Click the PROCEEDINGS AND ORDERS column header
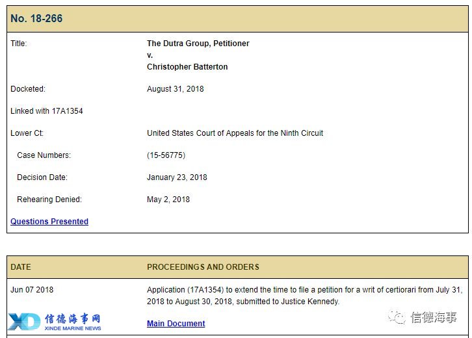 click(x=203, y=267)
